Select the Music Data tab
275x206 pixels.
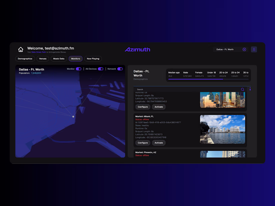point(58,59)
